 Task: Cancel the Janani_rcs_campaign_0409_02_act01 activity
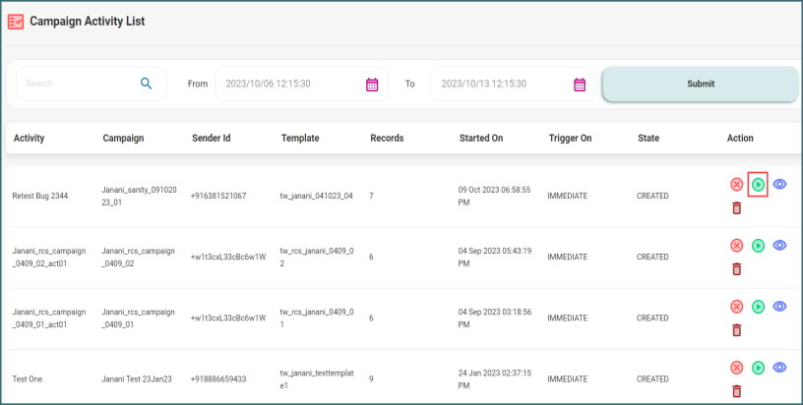(736, 246)
